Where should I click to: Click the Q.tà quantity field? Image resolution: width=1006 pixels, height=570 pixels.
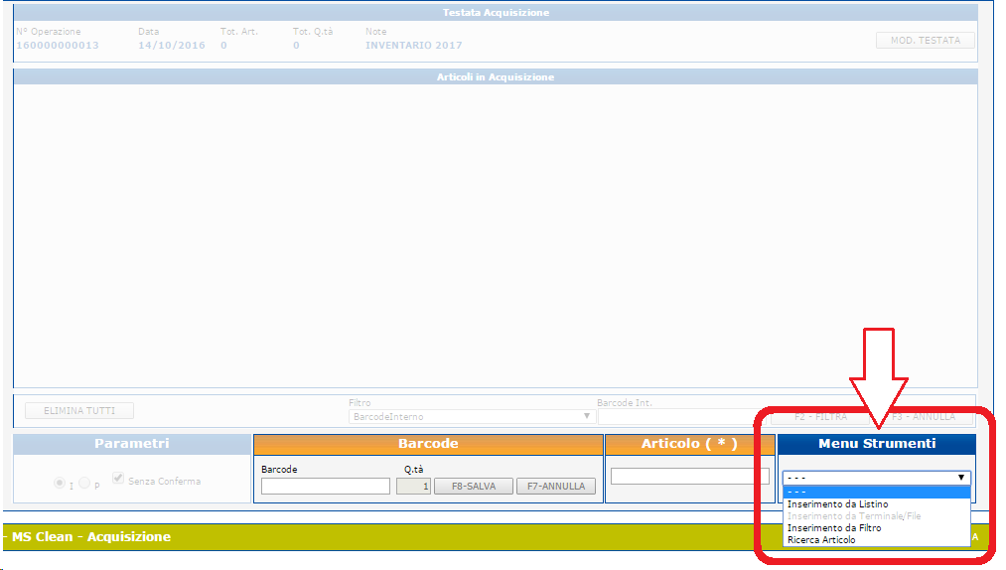[x=413, y=486]
